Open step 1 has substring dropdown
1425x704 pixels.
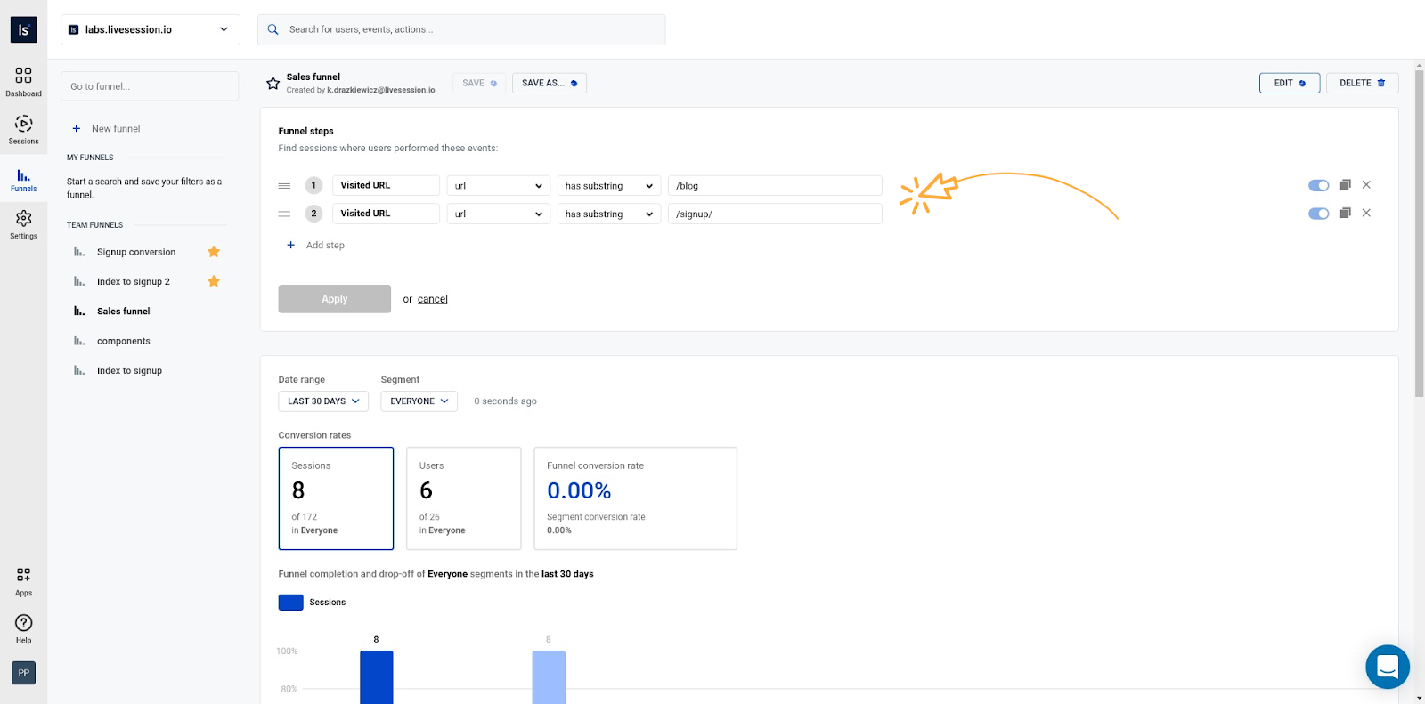click(x=609, y=185)
